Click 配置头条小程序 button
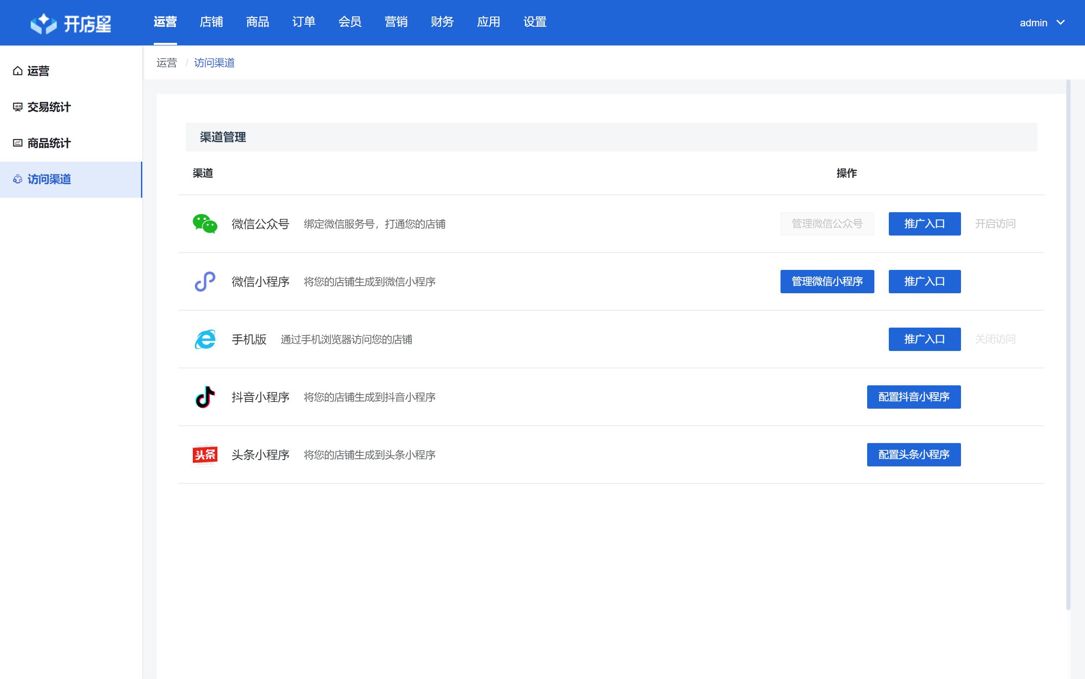Screen dimensions: 1085x679 click(913, 455)
